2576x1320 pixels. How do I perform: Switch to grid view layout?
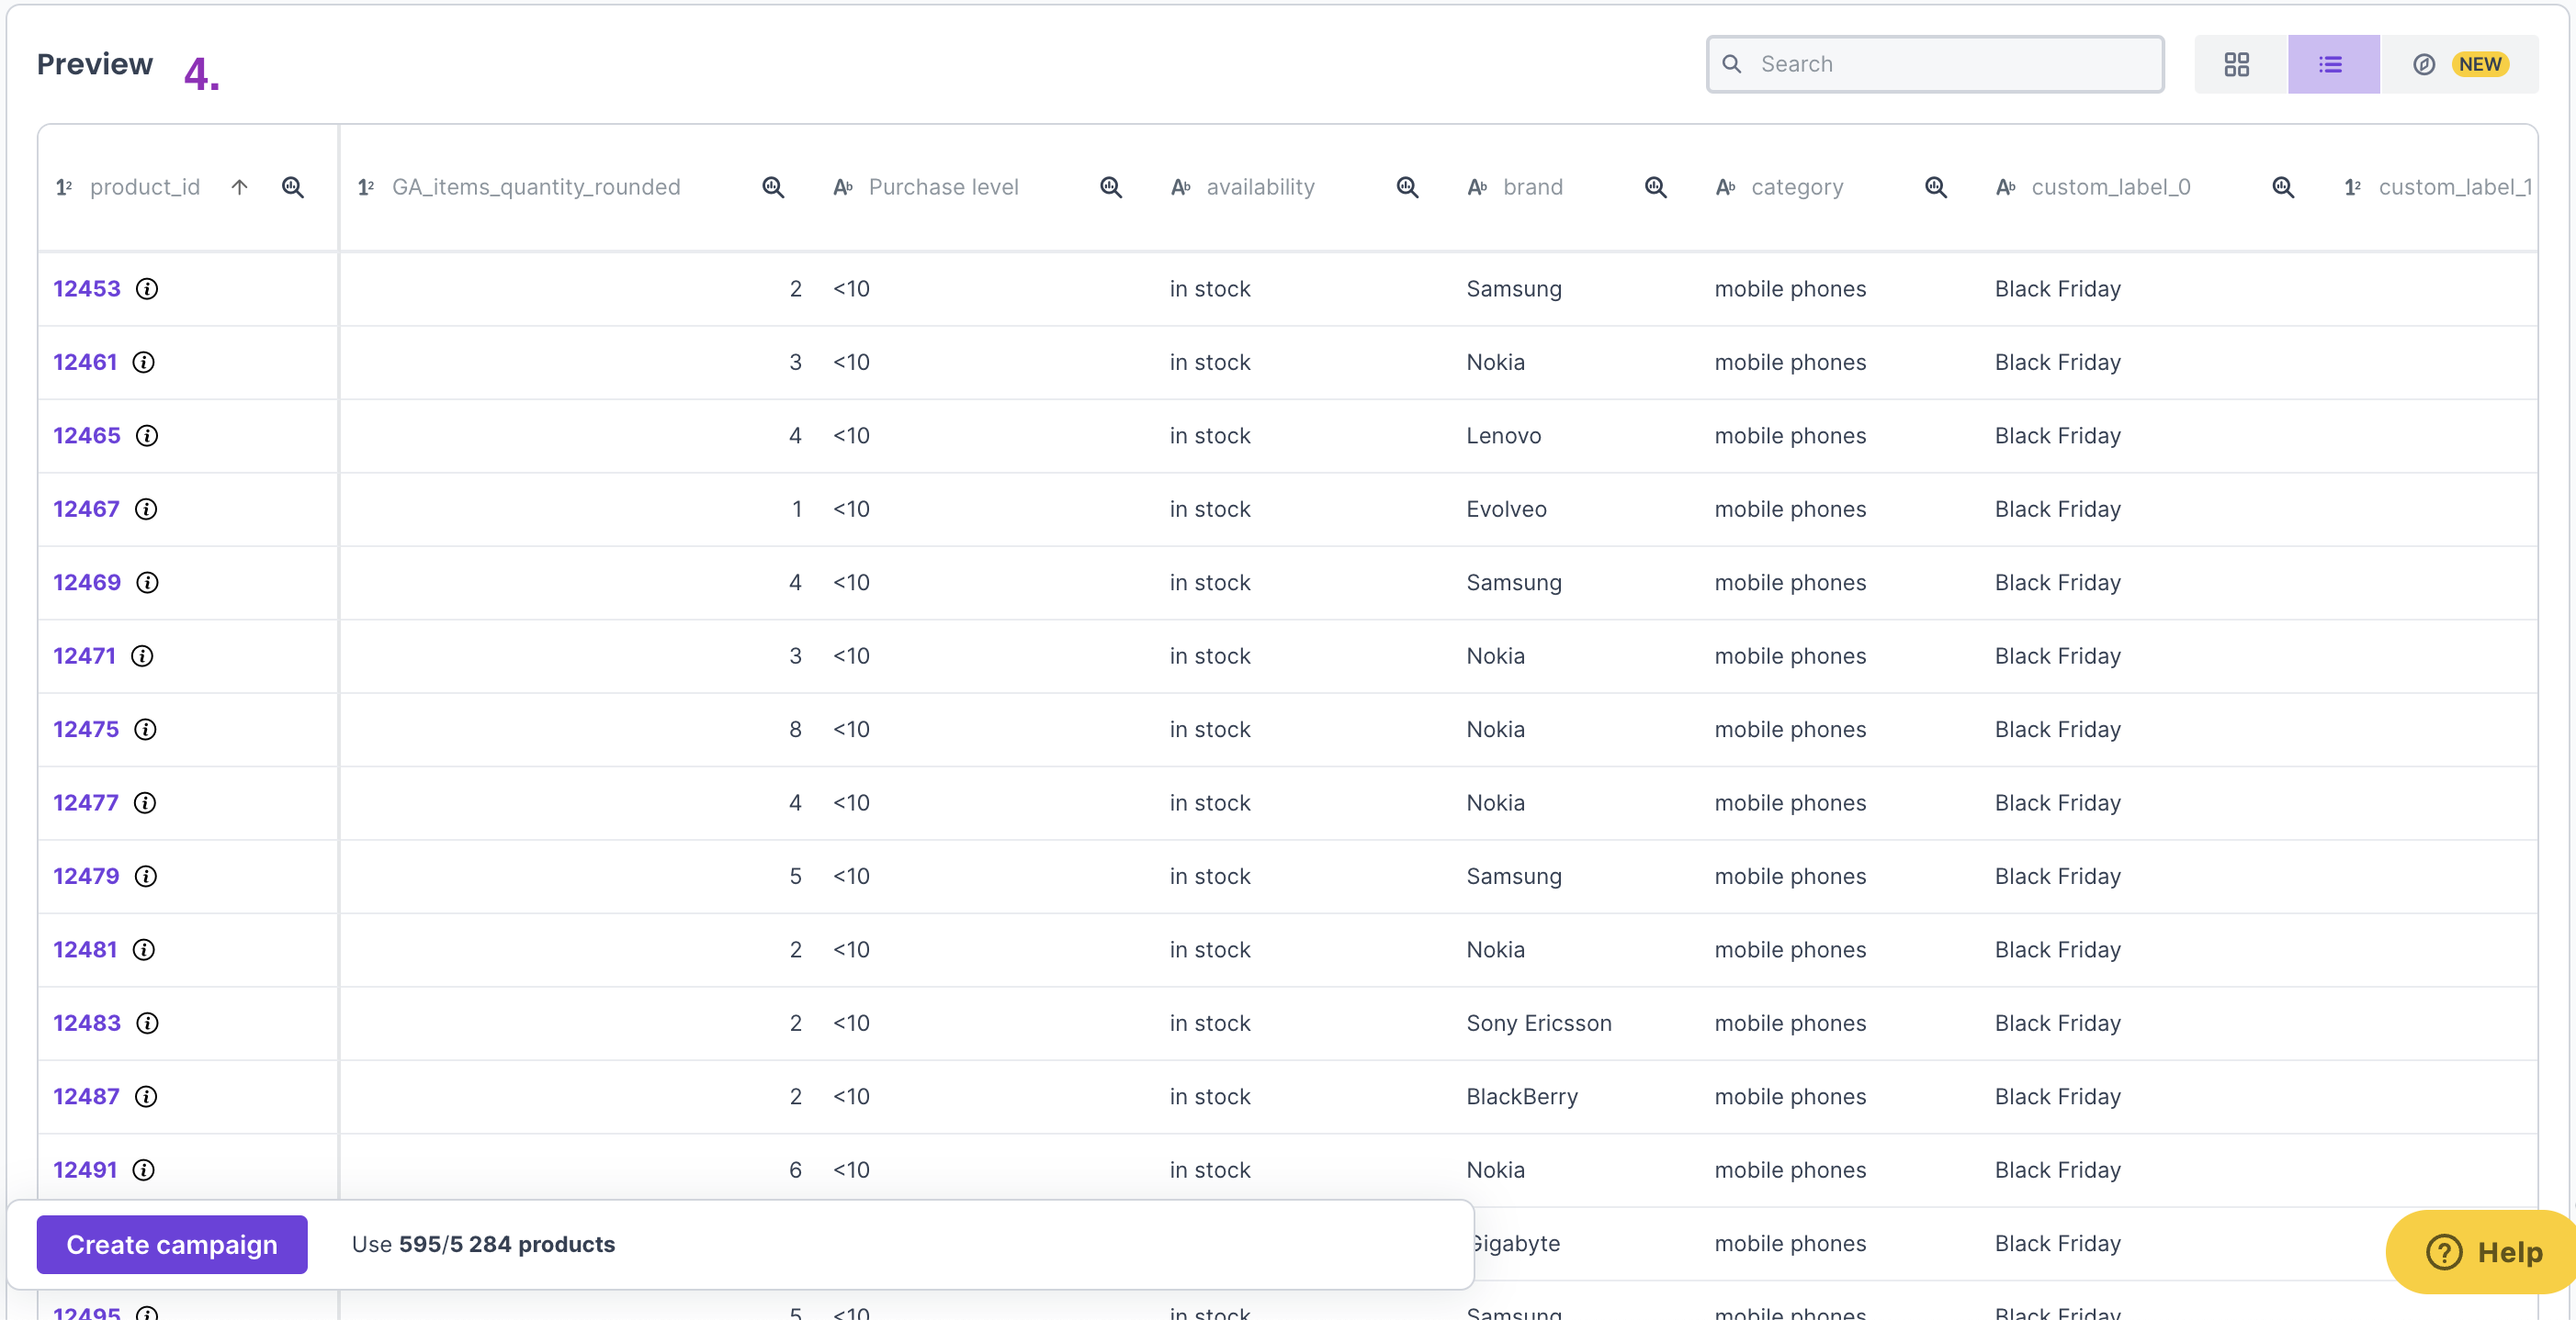[x=2236, y=65]
